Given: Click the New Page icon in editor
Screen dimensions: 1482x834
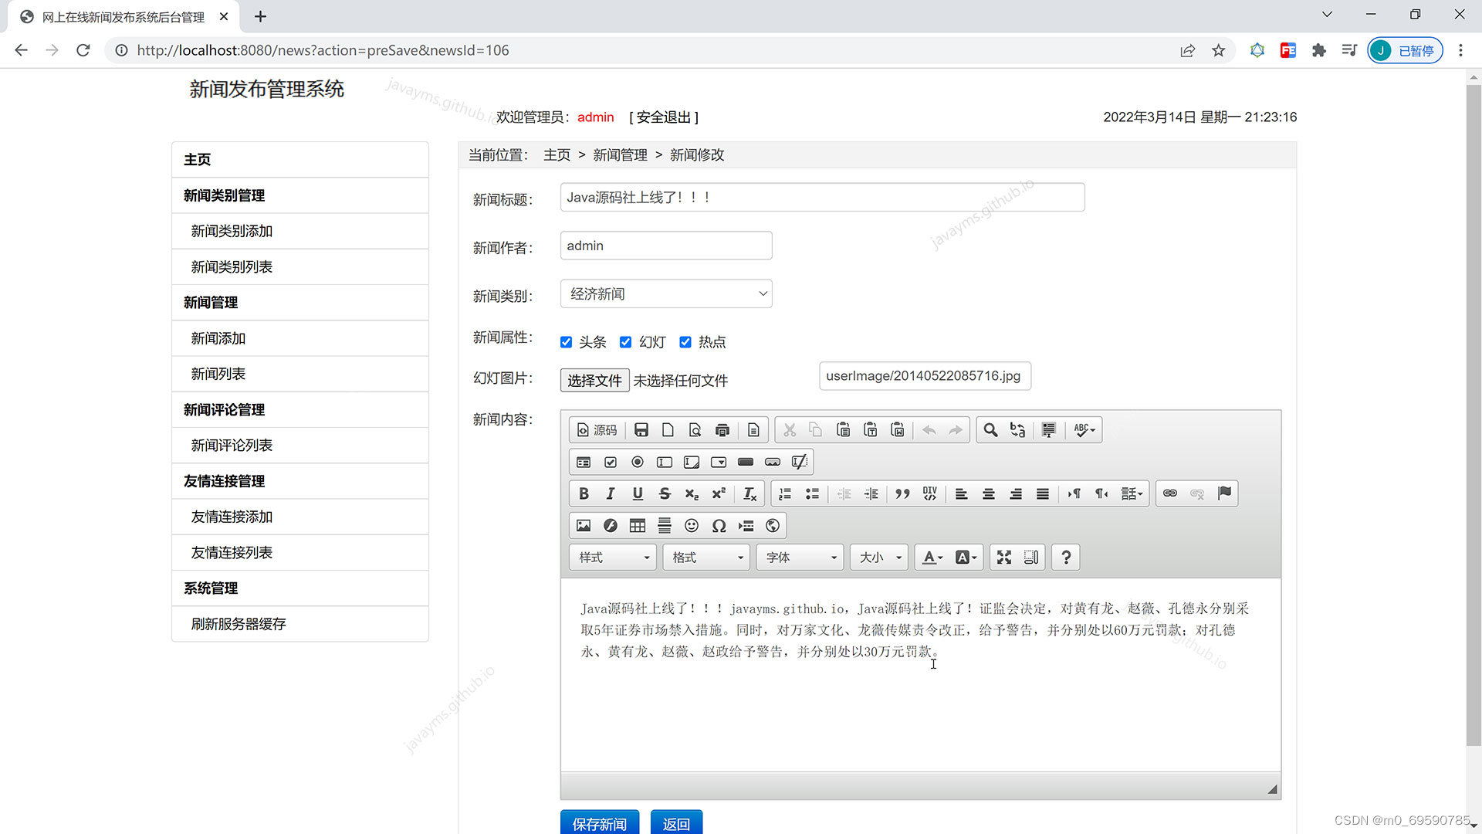Looking at the screenshot, I should point(668,430).
